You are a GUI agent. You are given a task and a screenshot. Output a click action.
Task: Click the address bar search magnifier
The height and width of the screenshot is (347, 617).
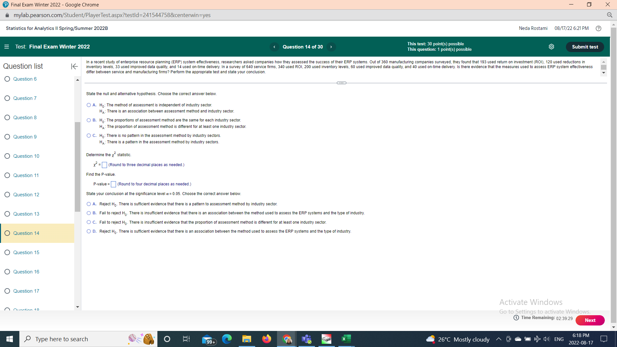tap(610, 15)
